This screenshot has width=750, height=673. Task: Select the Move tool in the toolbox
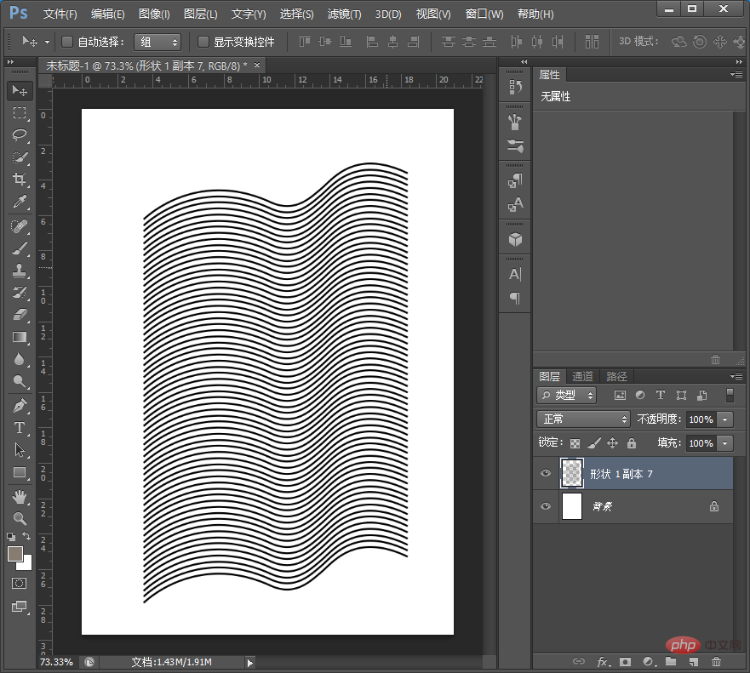click(x=20, y=91)
